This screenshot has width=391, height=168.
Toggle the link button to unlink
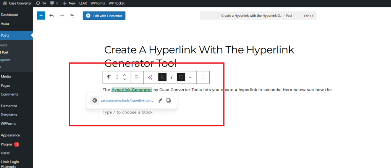pos(181,77)
